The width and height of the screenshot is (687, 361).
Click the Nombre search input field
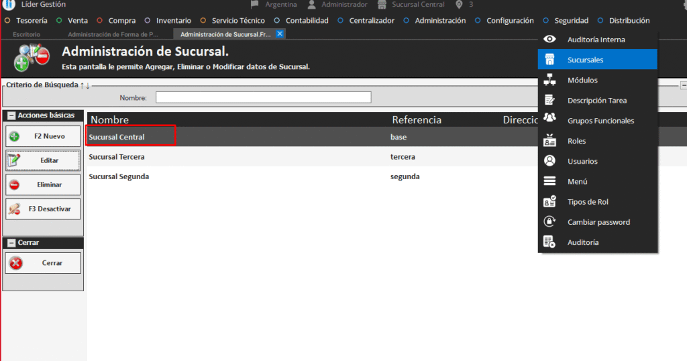click(x=263, y=97)
